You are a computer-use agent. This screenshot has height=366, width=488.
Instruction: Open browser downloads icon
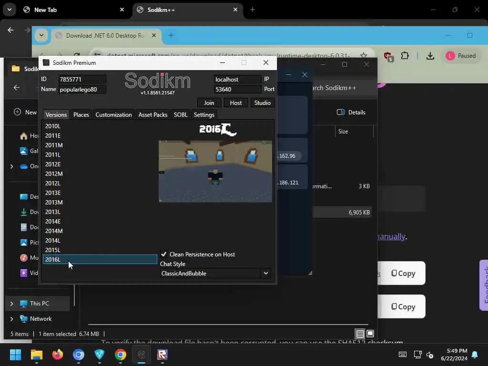point(430,56)
